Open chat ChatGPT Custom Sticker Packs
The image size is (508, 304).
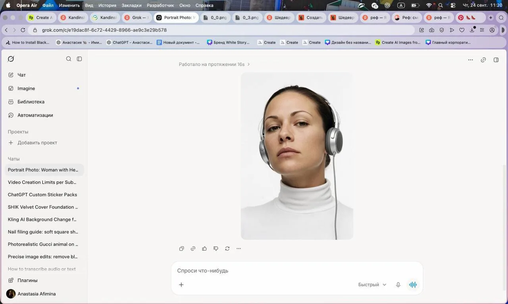pyautogui.click(x=44, y=194)
